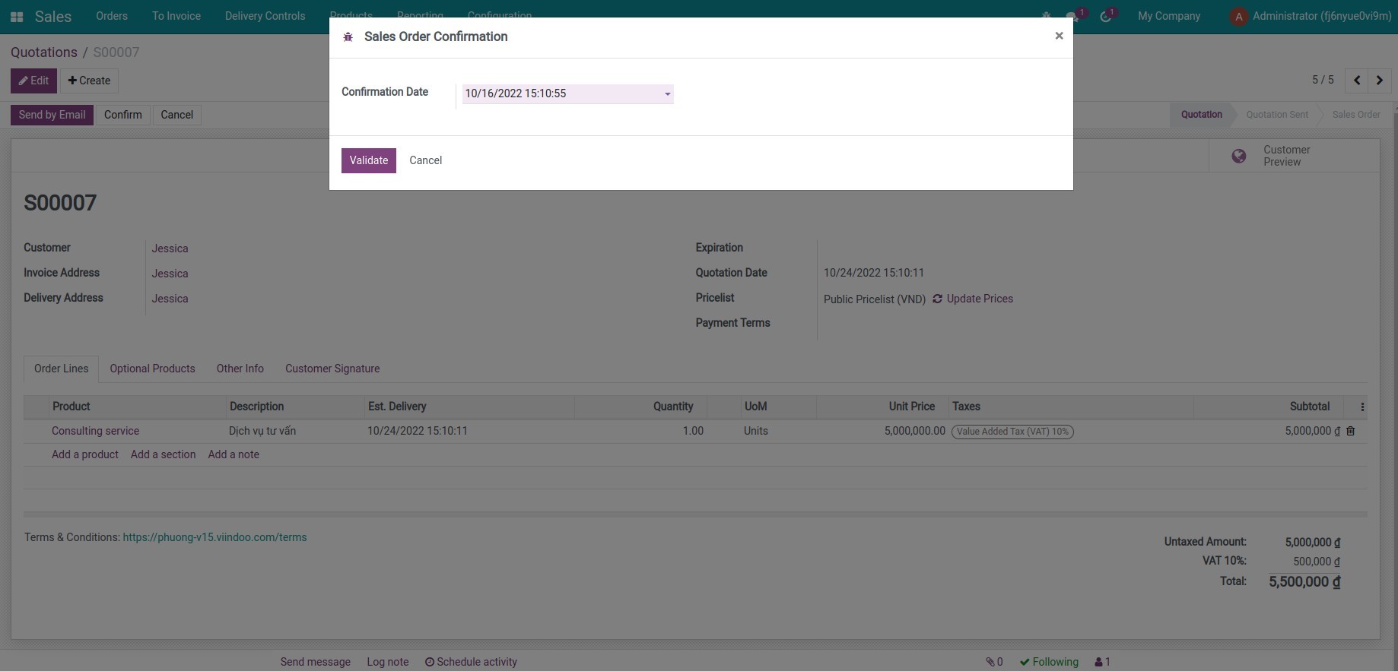
Task: Click the Validate button
Action: point(369,160)
